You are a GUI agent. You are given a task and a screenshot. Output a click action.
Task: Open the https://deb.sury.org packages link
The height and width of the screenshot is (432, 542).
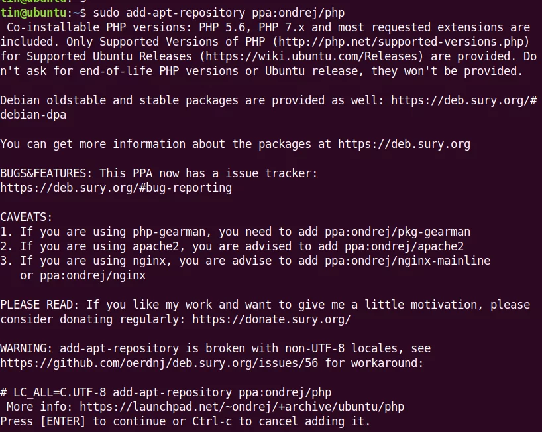pyautogui.click(x=404, y=144)
